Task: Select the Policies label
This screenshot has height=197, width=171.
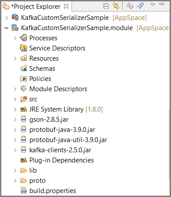Action: [x=40, y=79]
